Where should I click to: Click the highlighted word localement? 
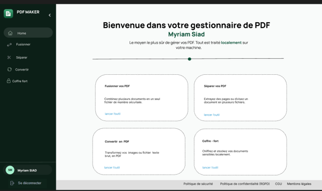[231, 42]
